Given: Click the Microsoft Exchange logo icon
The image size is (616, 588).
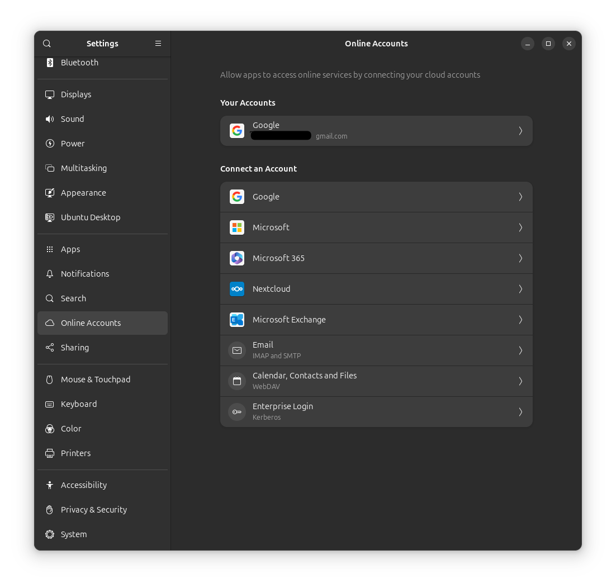Looking at the screenshot, I should click(x=237, y=320).
